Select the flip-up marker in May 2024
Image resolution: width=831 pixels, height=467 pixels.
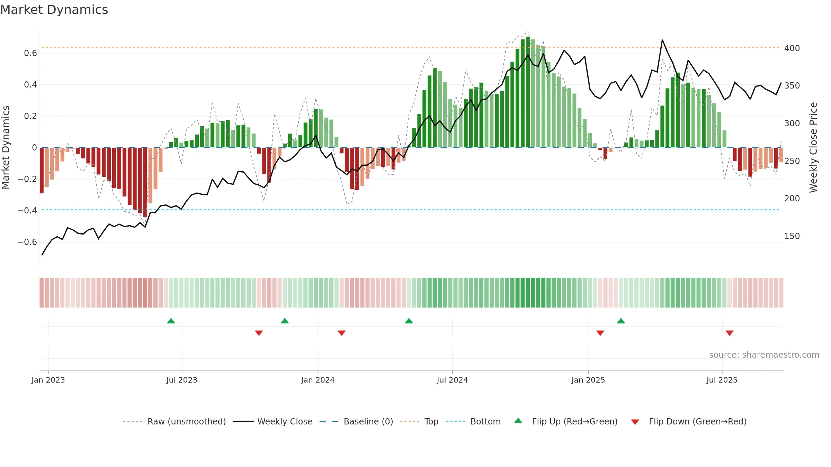point(409,321)
